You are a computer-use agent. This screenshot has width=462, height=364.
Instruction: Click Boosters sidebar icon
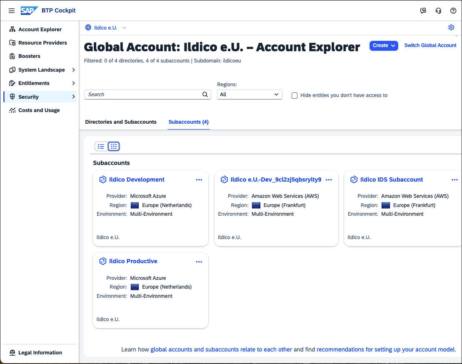(x=12, y=56)
